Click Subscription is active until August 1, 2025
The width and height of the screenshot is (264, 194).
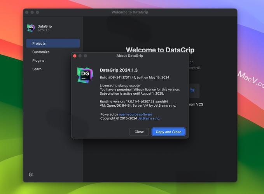click(x=132, y=94)
